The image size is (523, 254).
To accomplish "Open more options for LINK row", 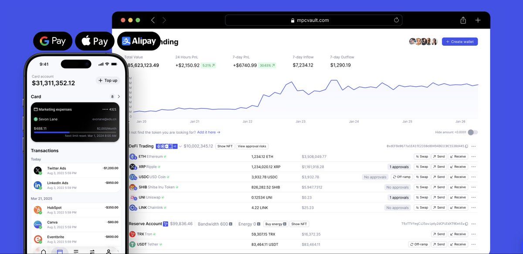I will pos(473,208).
